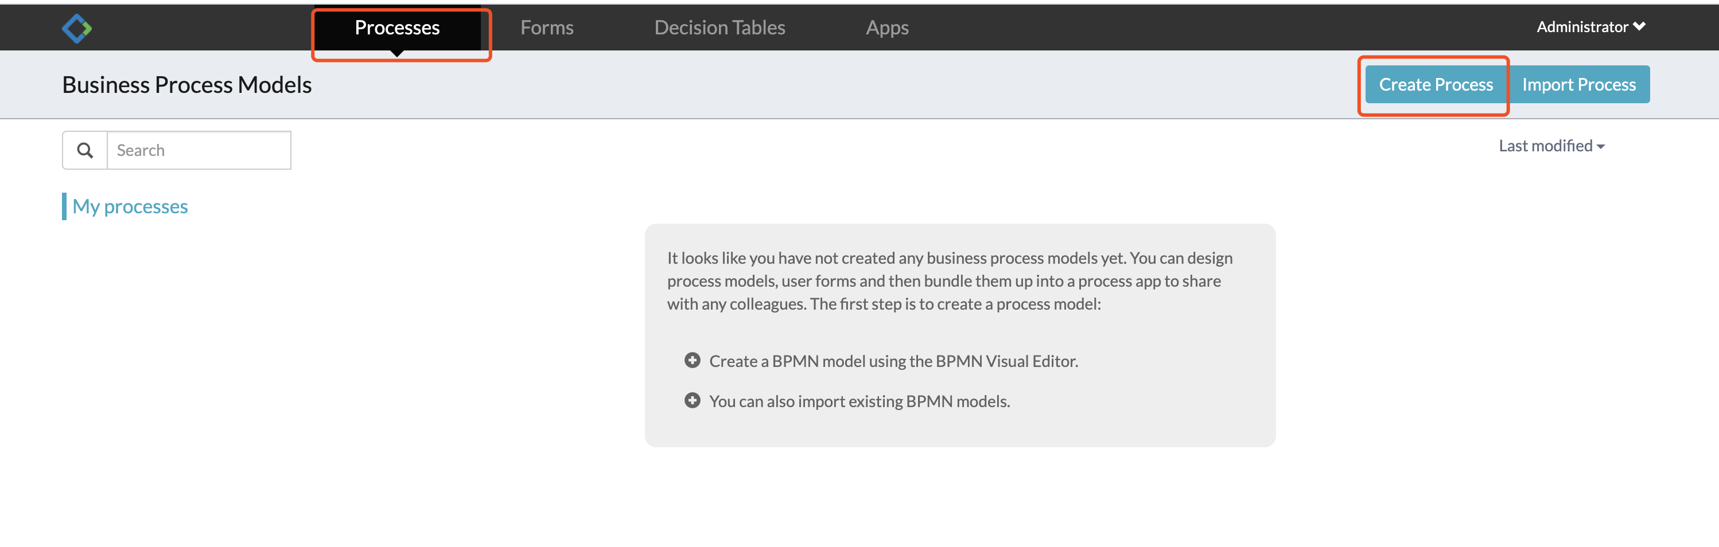
Task: Go to the Decision Tables tab
Action: tap(720, 28)
